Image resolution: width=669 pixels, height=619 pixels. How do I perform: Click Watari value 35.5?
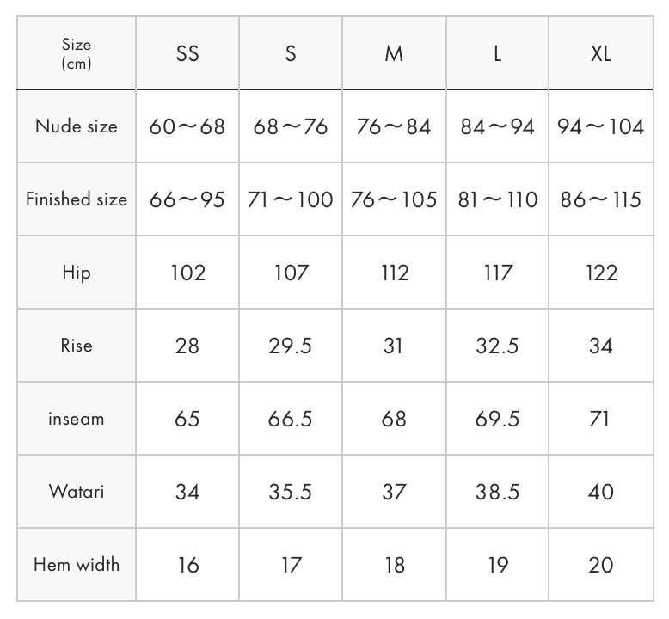pyautogui.click(x=291, y=492)
